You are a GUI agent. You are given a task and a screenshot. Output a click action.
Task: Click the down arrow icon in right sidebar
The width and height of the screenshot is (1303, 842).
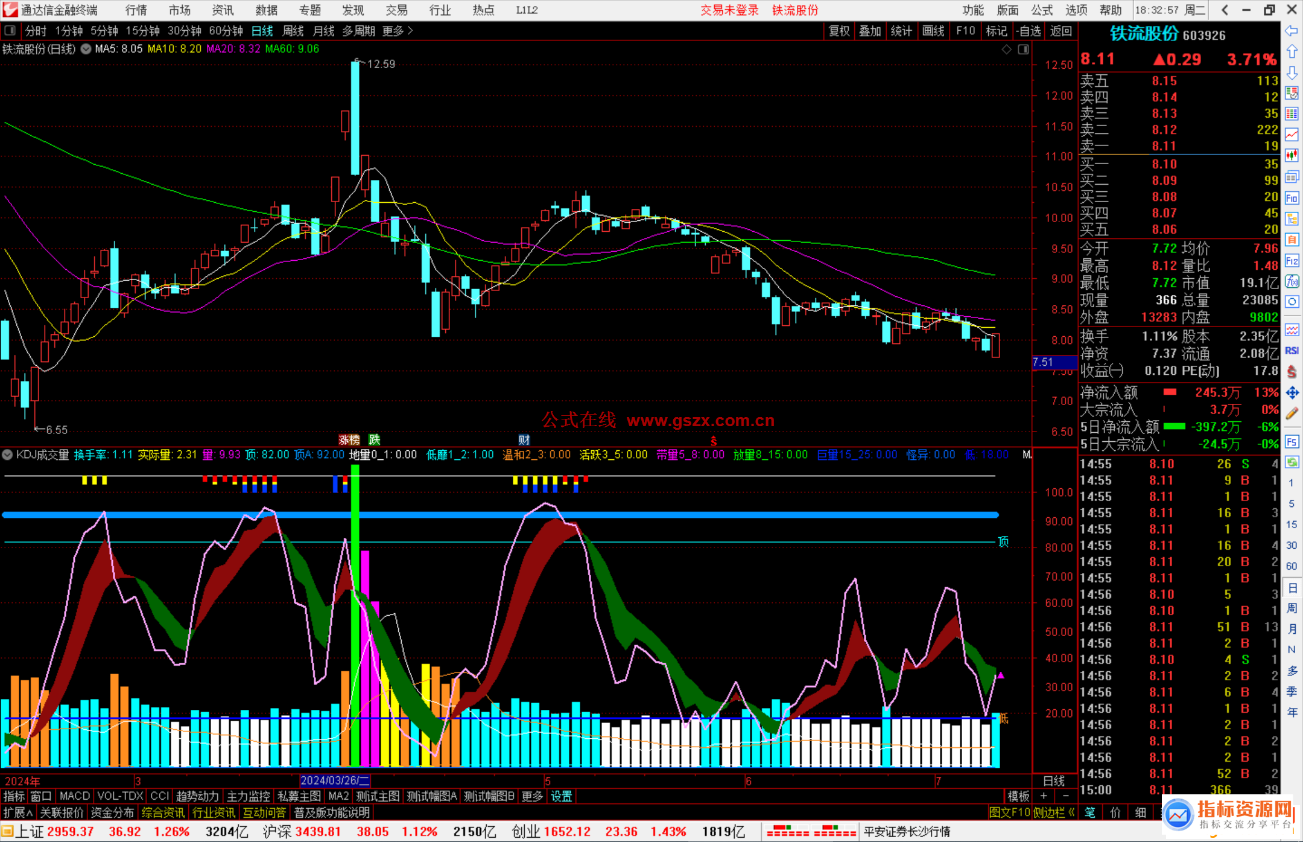pyautogui.click(x=1292, y=72)
